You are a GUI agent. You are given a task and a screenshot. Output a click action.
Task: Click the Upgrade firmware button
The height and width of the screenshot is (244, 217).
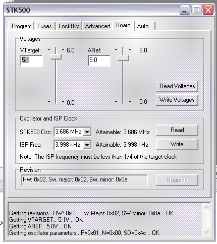coord(177,180)
